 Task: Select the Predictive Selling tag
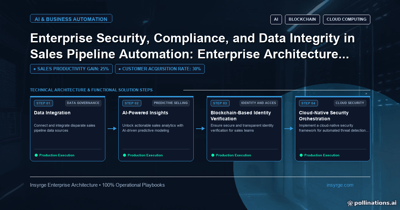tap(171, 103)
